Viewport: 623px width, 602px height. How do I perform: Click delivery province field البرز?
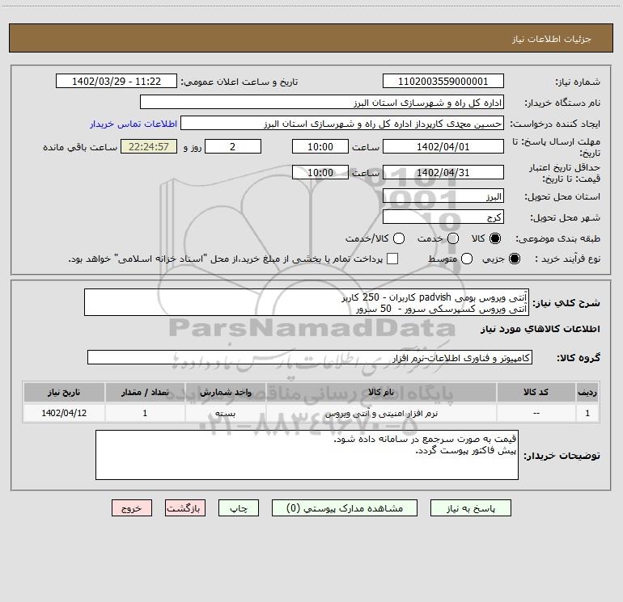click(443, 196)
